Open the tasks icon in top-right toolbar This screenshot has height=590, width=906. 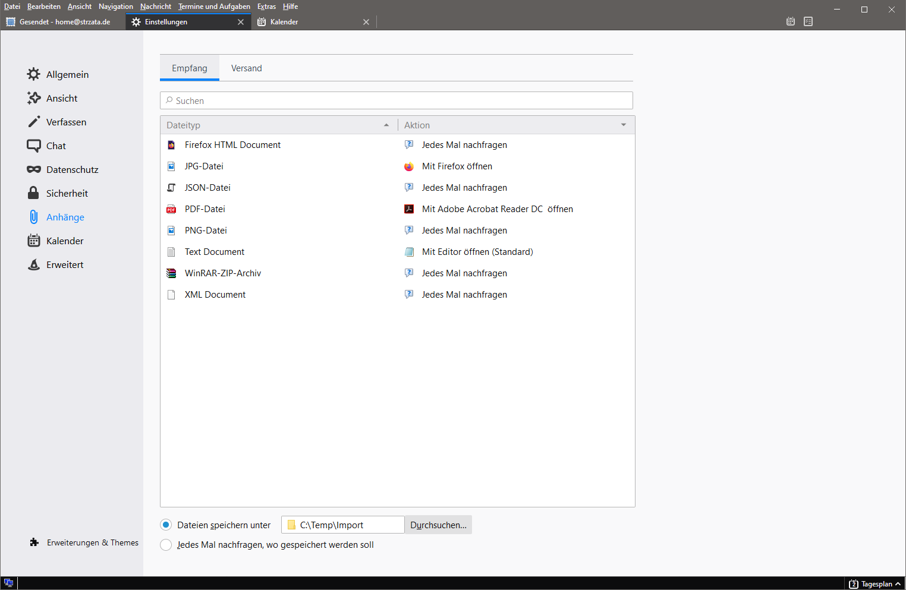pyautogui.click(x=808, y=21)
